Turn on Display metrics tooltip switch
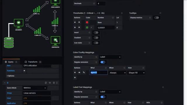This screenshot has width=187, height=105. (x=157, y=18)
